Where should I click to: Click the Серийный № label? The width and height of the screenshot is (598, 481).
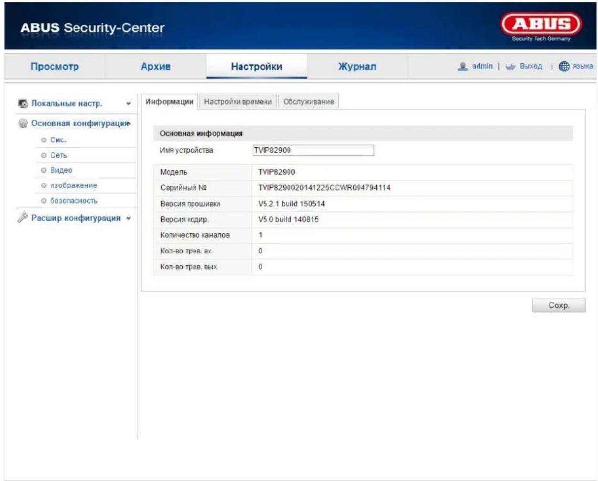[184, 188]
